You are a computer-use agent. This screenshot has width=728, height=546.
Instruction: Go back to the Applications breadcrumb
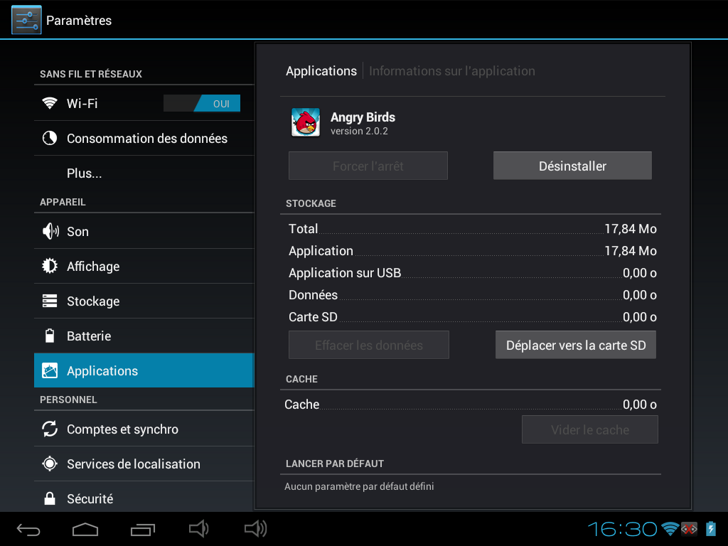(x=321, y=71)
